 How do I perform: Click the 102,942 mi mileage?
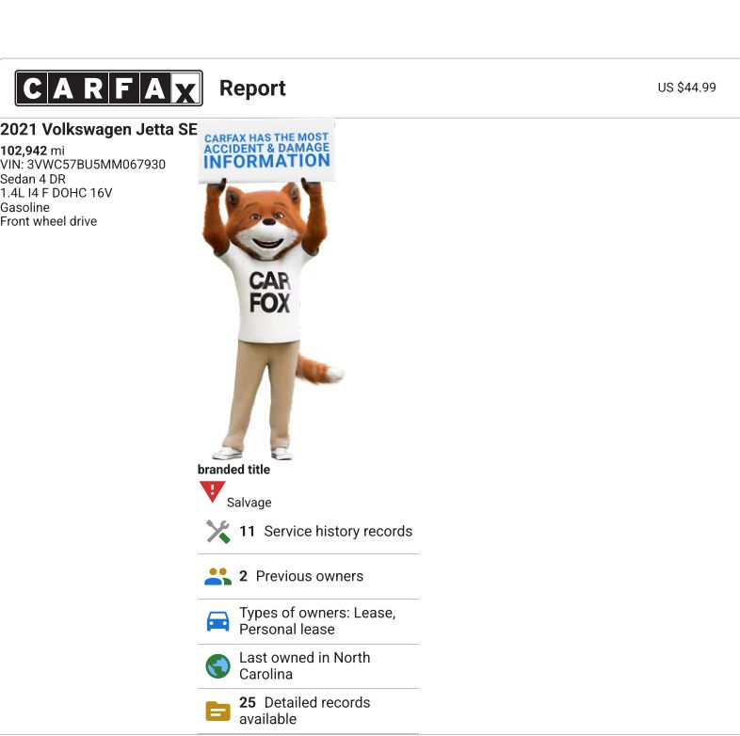pyautogui.click(x=32, y=151)
